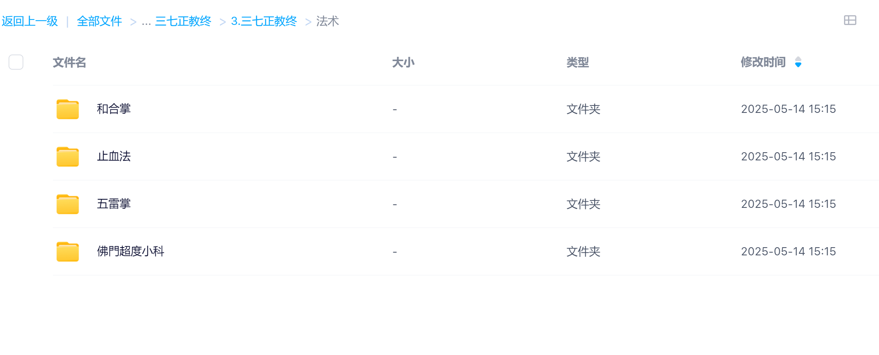Click the 和合掌 folder icon
The width and height of the screenshot is (879, 355).
[68, 109]
